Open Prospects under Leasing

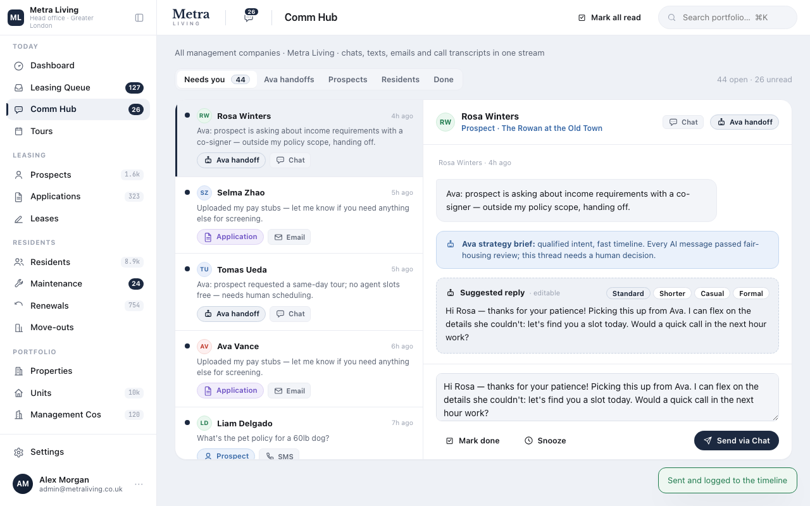(x=78, y=175)
